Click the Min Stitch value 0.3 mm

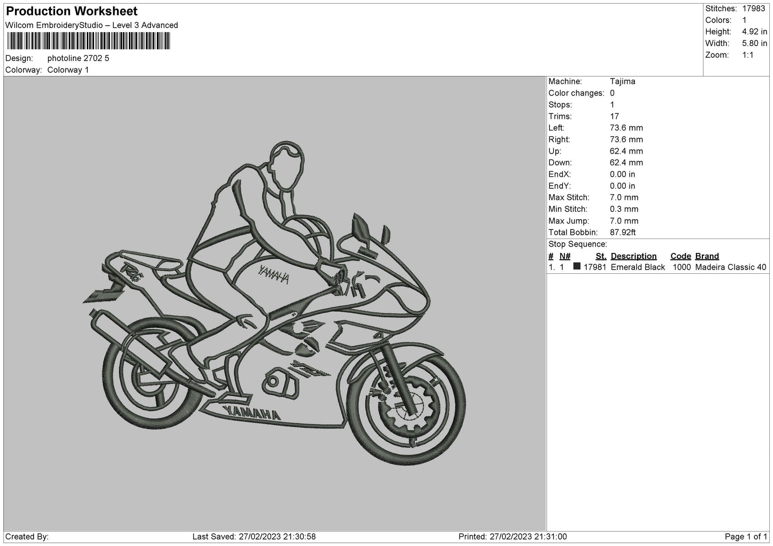[624, 209]
